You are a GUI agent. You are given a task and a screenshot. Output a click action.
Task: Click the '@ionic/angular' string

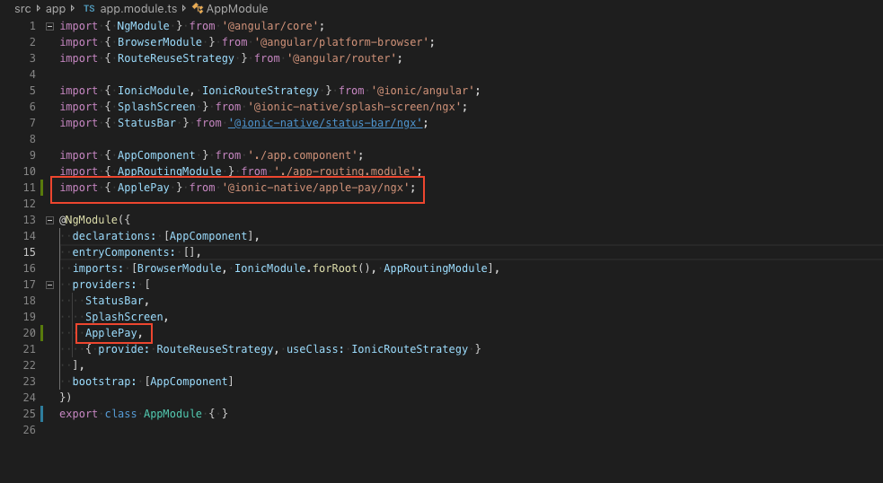pos(422,91)
